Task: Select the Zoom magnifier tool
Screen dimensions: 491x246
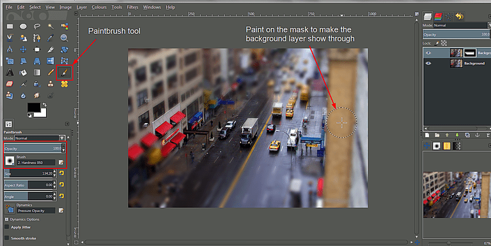Action: (65, 38)
